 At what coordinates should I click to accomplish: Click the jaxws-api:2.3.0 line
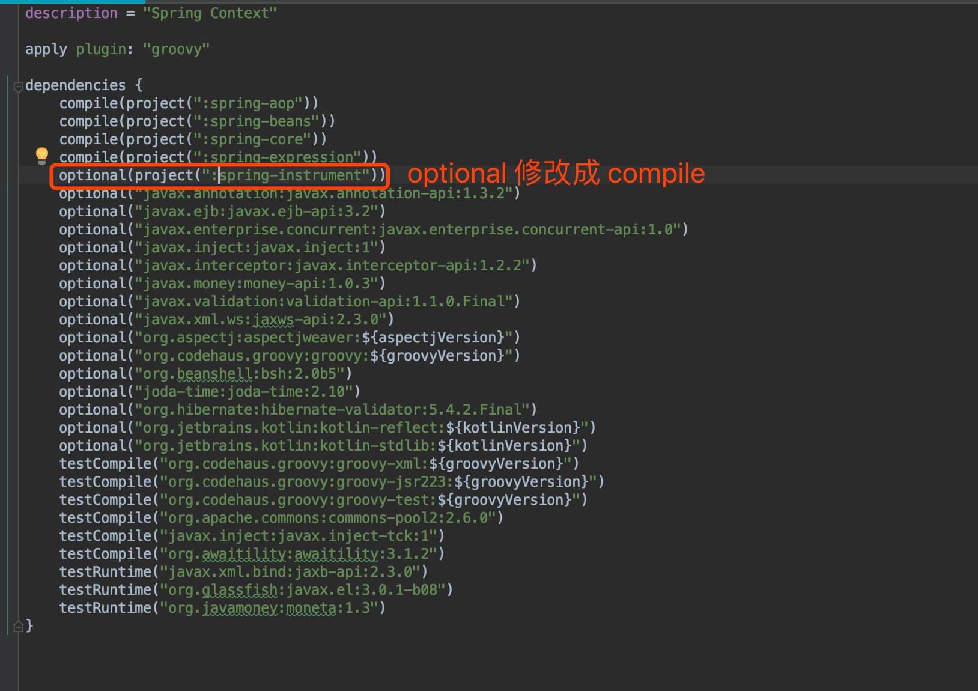click(x=226, y=320)
